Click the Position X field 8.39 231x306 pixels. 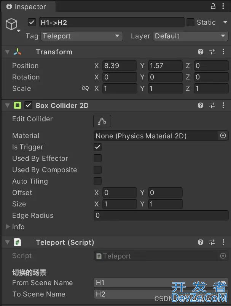click(119, 65)
